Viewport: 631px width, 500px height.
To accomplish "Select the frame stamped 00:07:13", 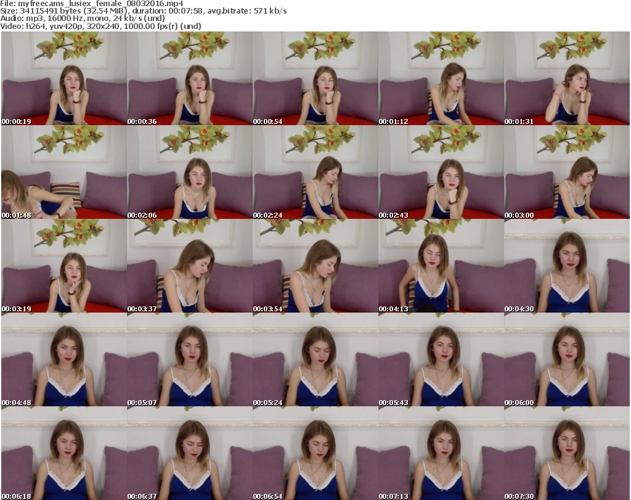I will pyautogui.click(x=441, y=453).
